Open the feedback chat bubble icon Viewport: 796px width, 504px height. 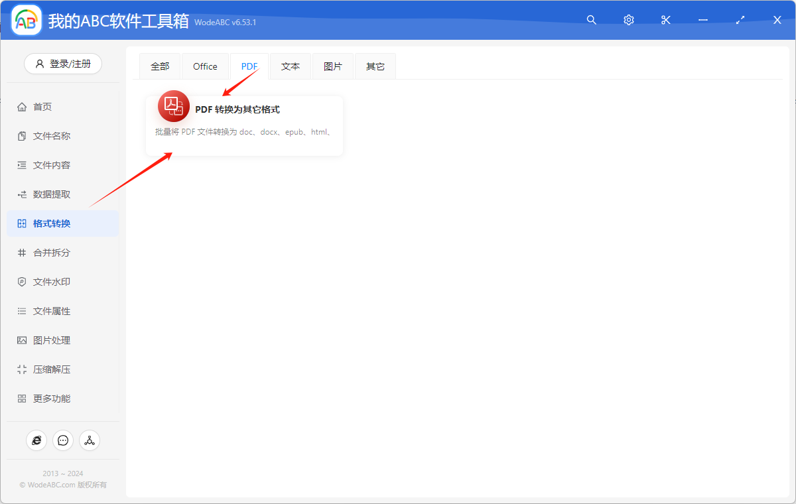(x=63, y=440)
